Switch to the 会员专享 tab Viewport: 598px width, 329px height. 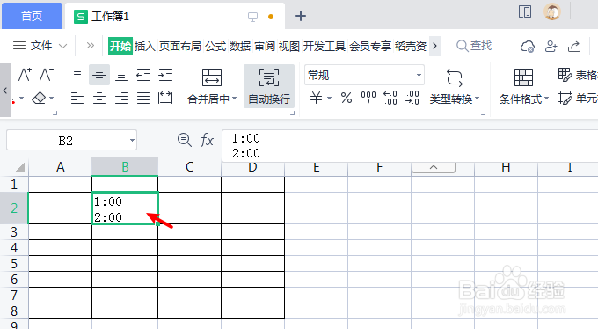[370, 46]
